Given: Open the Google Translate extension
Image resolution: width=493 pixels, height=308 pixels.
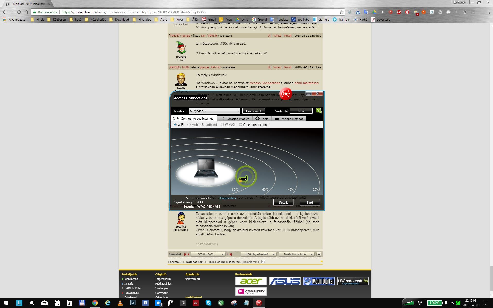Looking at the screenshot, I should pyautogui.click(x=366, y=12).
